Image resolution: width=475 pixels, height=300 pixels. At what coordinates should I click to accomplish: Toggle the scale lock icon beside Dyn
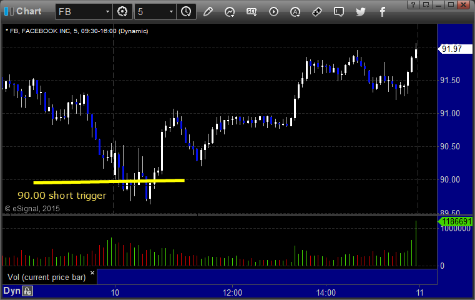[x=27, y=291]
